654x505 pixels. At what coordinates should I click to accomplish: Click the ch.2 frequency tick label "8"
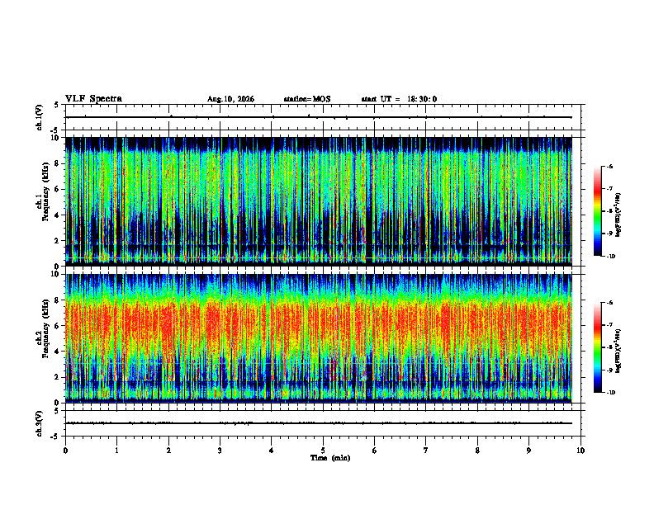coord(58,300)
